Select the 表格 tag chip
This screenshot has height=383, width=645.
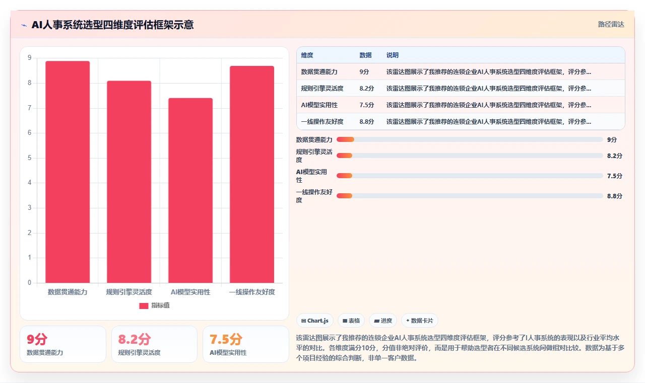click(351, 321)
